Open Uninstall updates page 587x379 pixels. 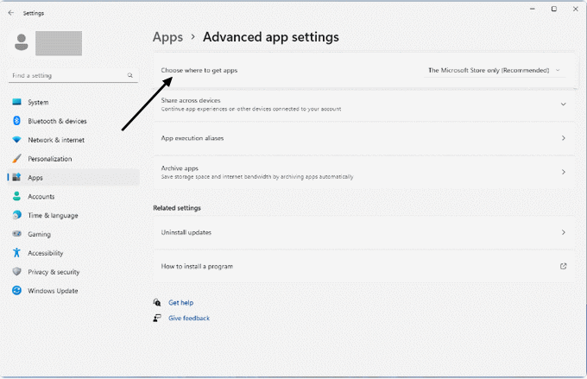pyautogui.click(x=363, y=232)
